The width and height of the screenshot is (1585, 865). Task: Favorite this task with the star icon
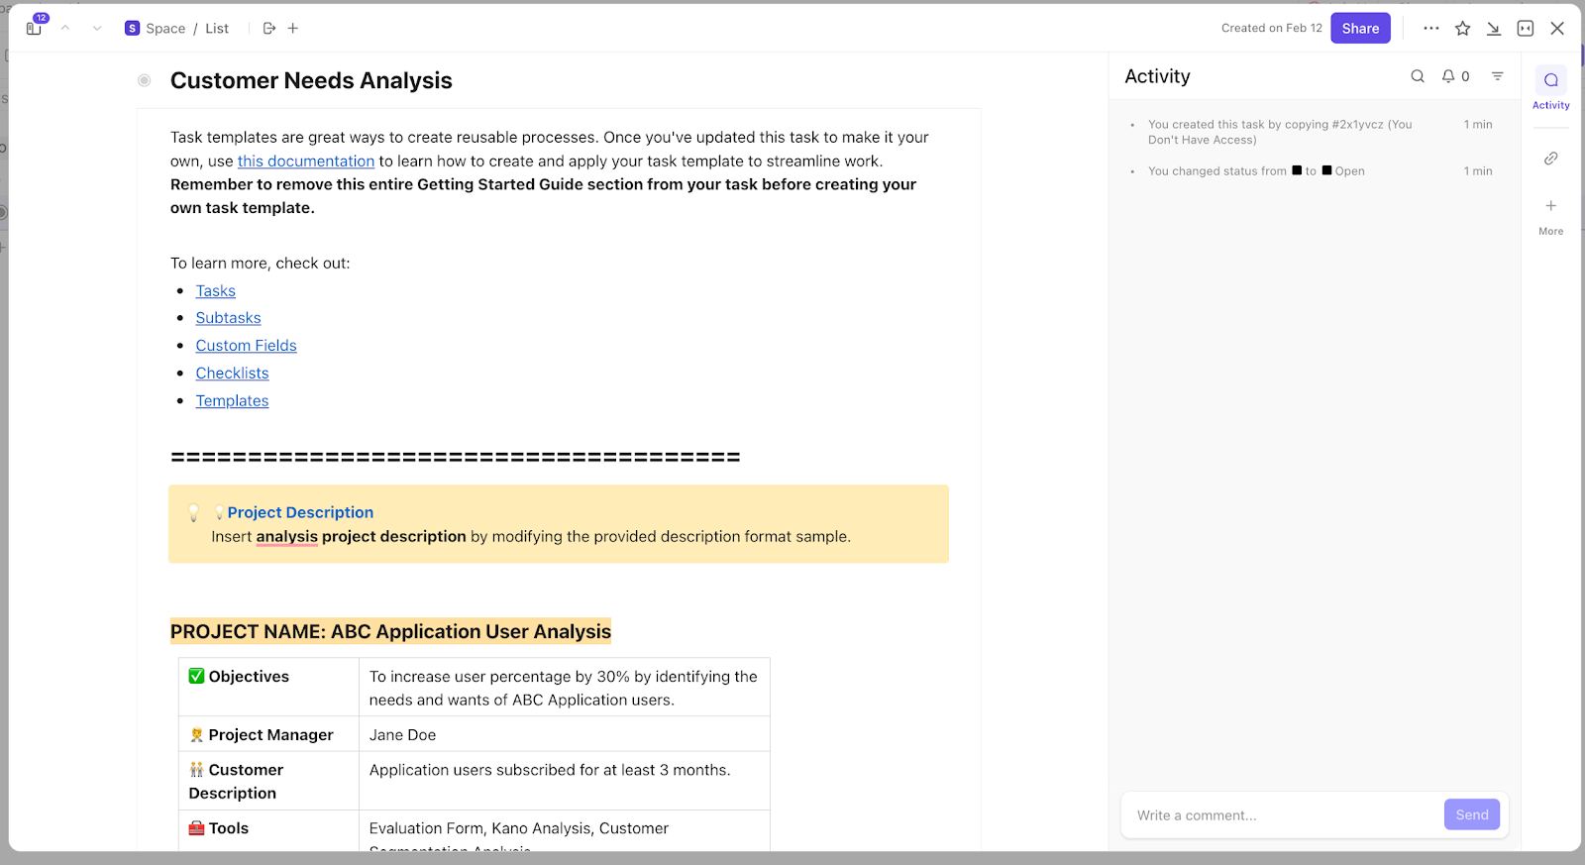click(1462, 29)
